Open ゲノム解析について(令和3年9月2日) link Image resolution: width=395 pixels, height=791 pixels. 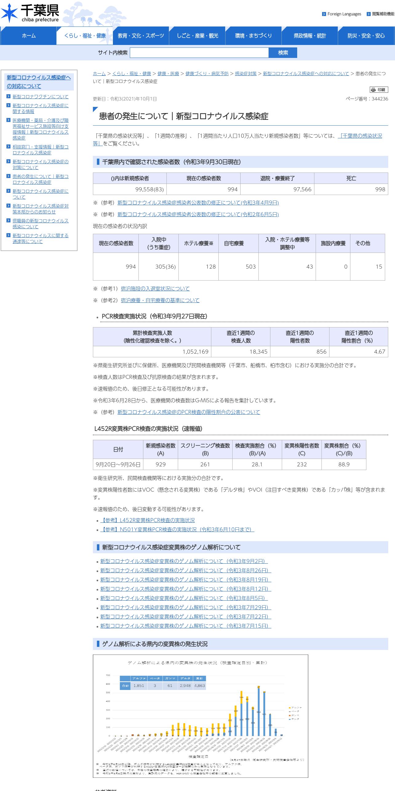184,561
